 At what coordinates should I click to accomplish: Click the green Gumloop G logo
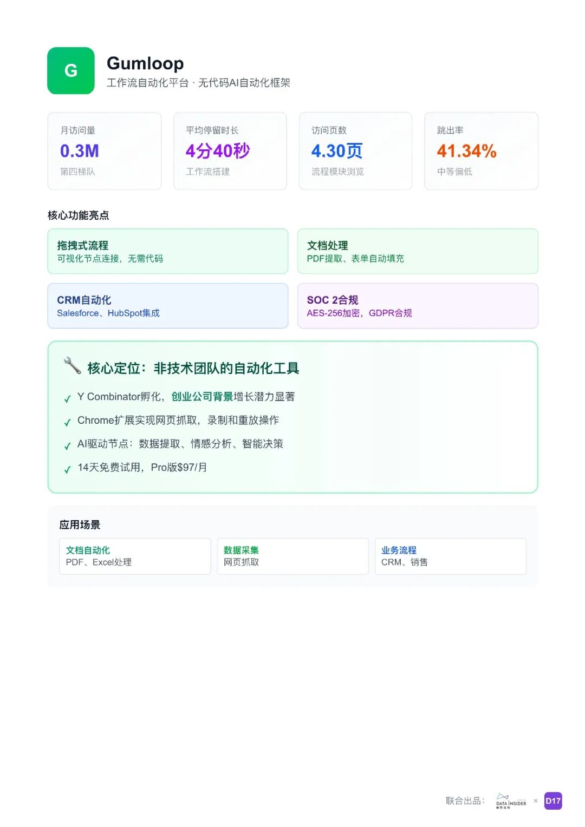pos(71,71)
